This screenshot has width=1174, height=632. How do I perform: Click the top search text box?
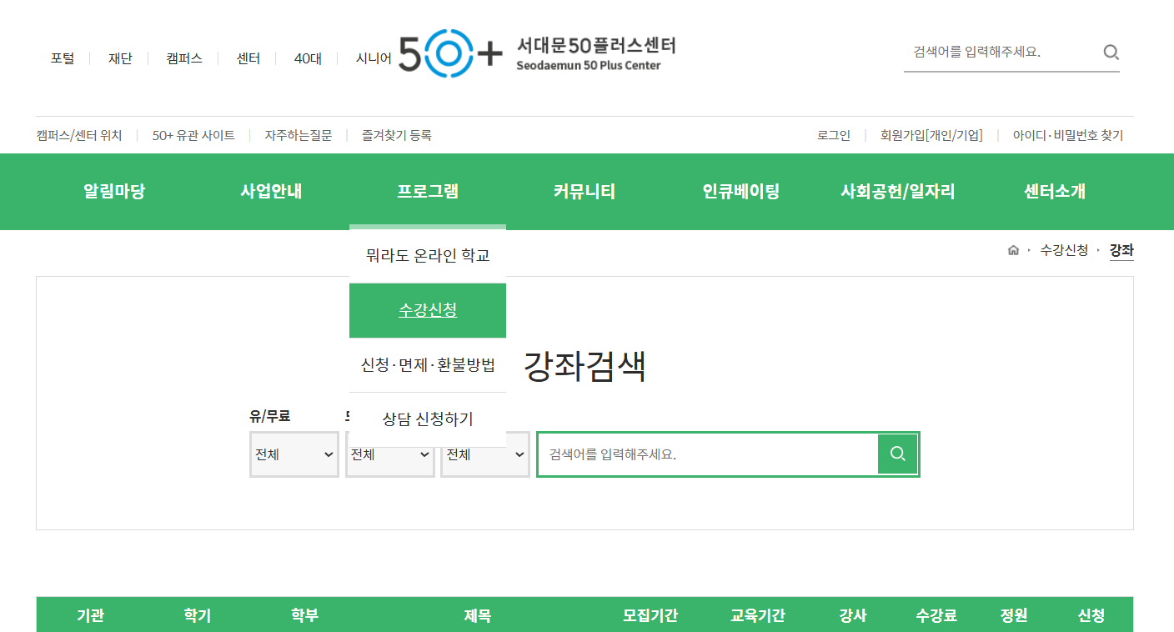click(x=1001, y=52)
